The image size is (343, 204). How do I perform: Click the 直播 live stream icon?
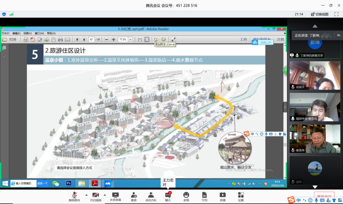click(222, 195)
